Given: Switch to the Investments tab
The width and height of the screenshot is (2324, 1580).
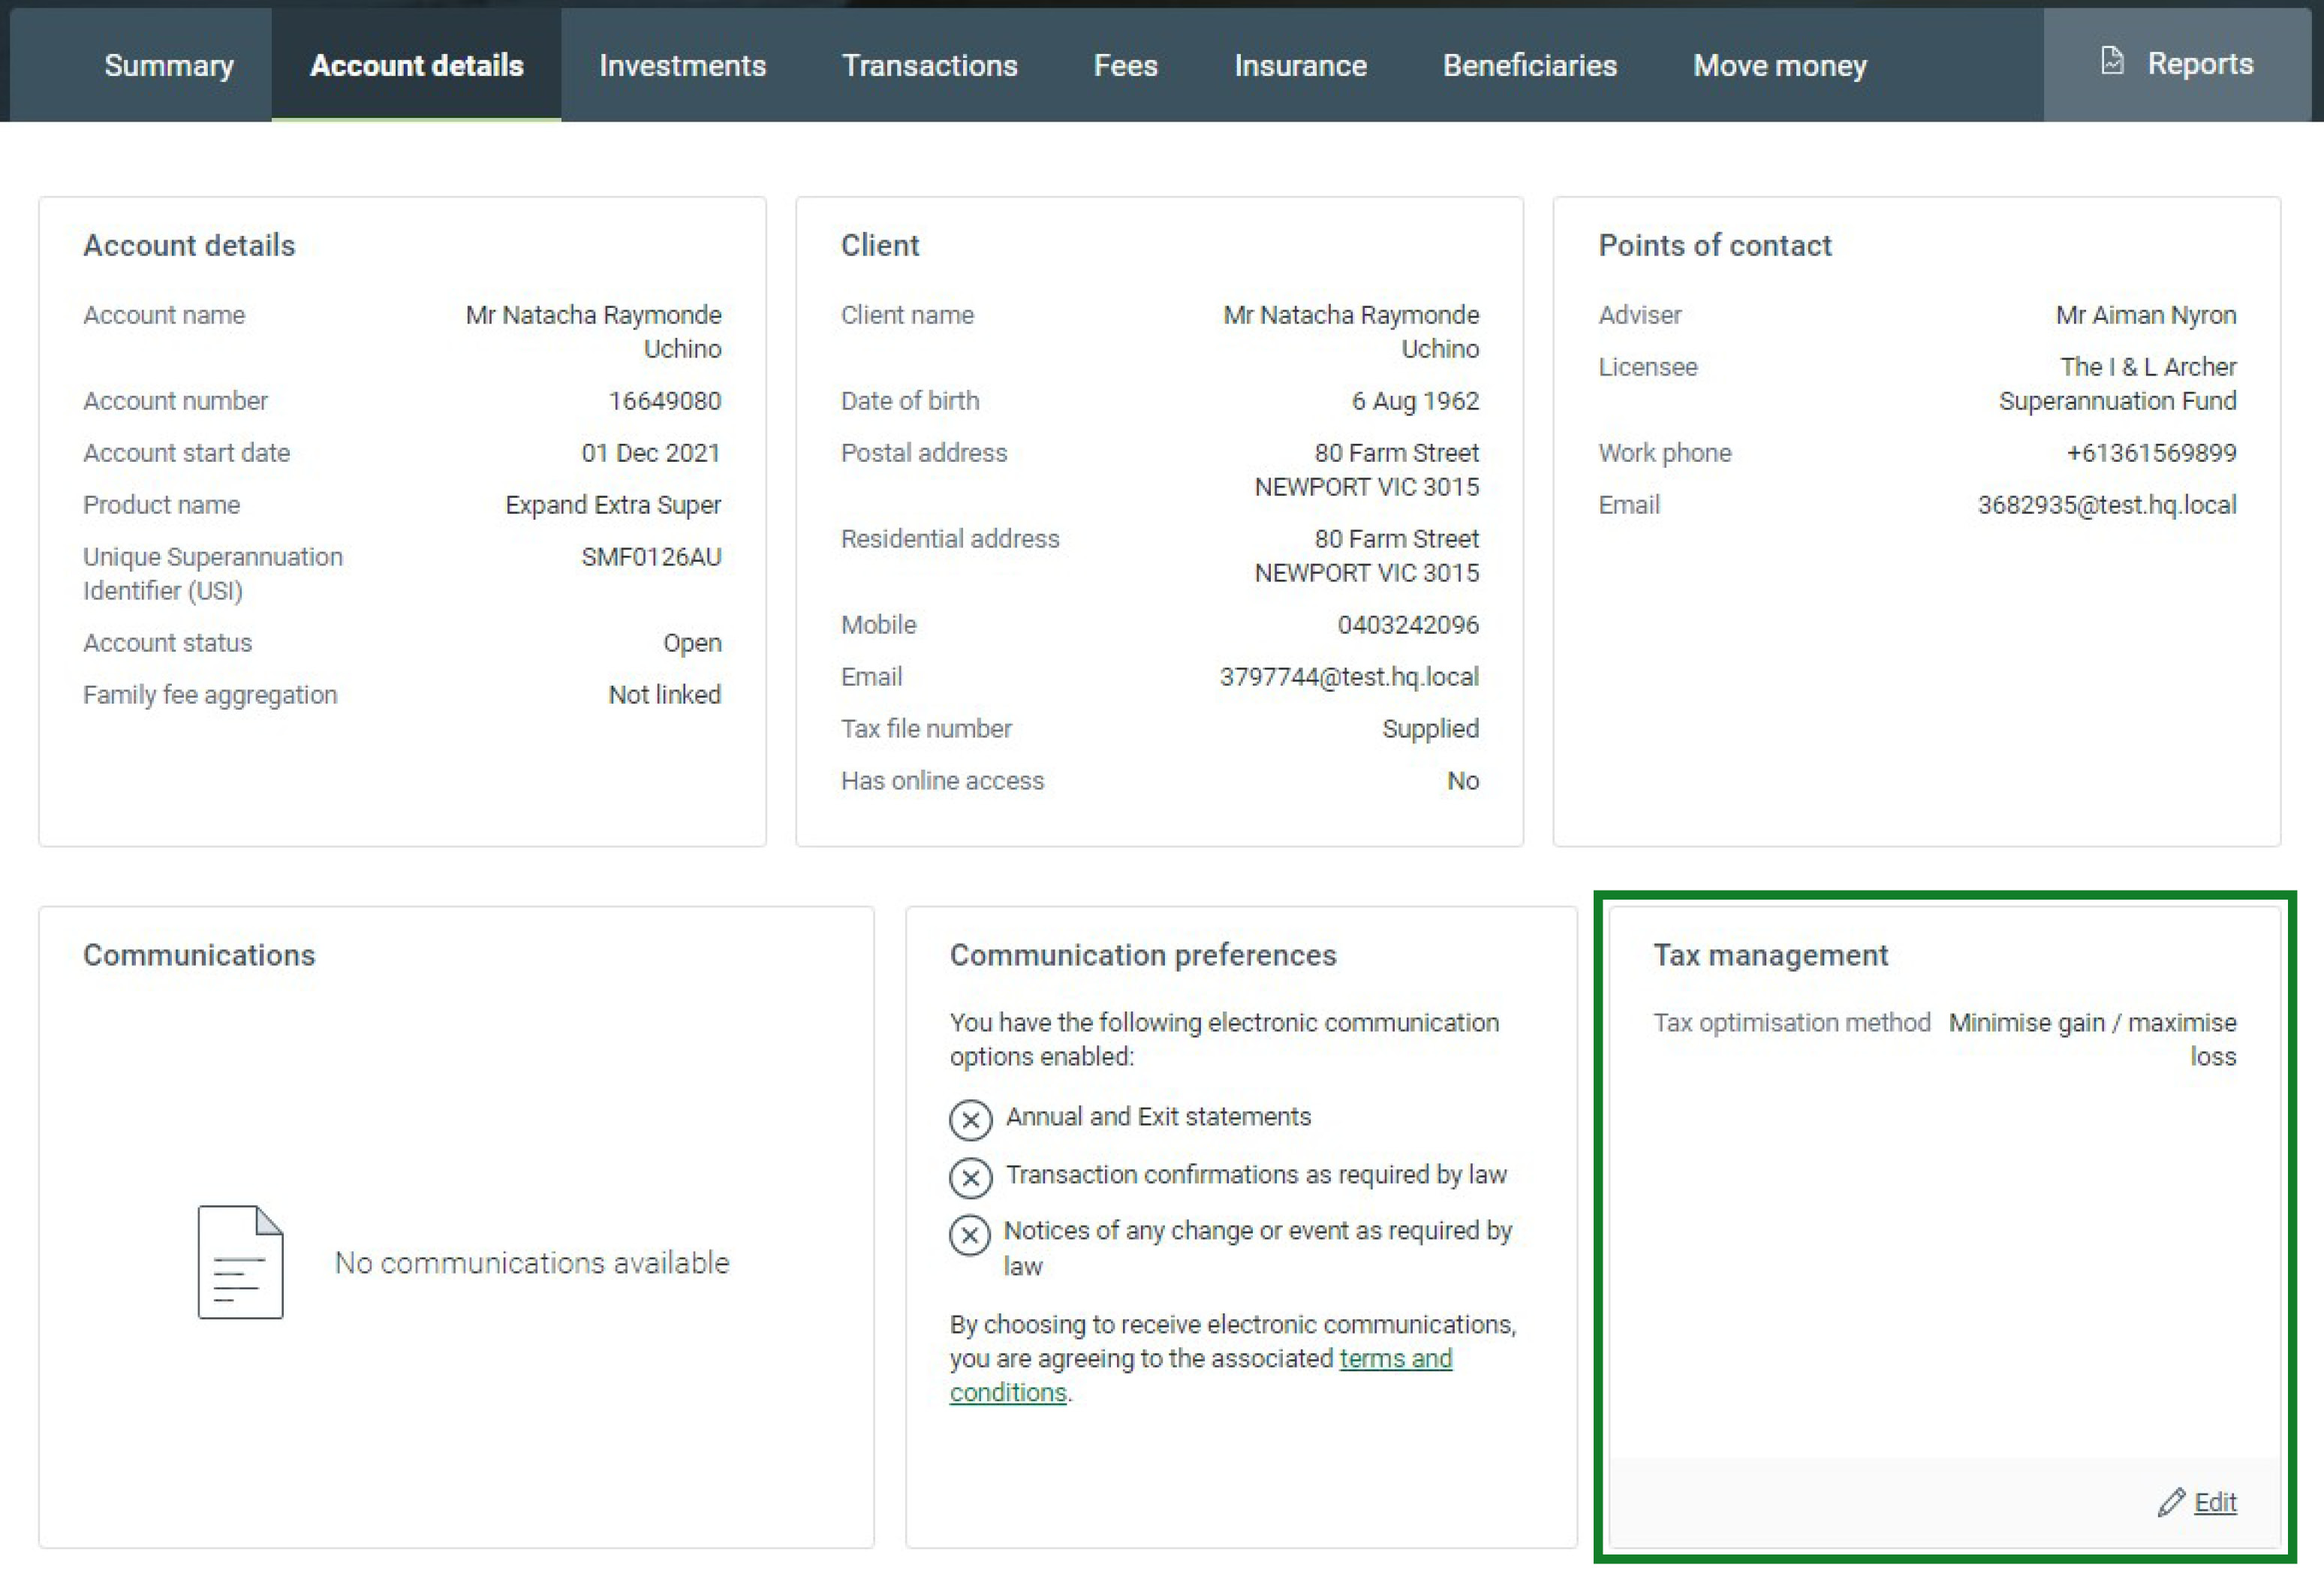Looking at the screenshot, I should coord(682,65).
